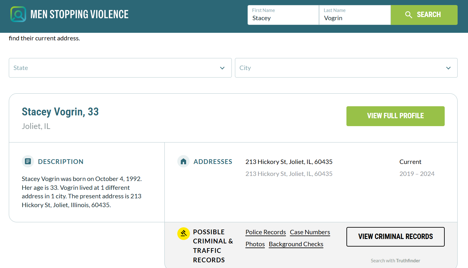Viewport: 468px width, 268px height.
Task: Click the Men Stopping Violence site title
Action: point(79,14)
